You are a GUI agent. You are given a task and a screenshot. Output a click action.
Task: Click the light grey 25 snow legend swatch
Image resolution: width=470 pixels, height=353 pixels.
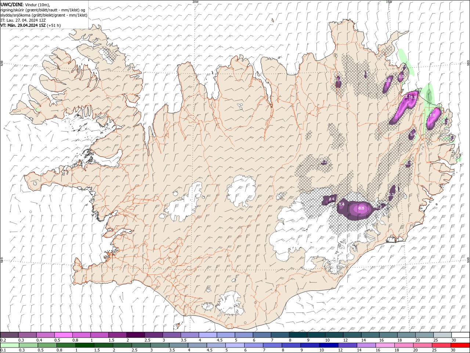pyautogui.click(x=442, y=335)
